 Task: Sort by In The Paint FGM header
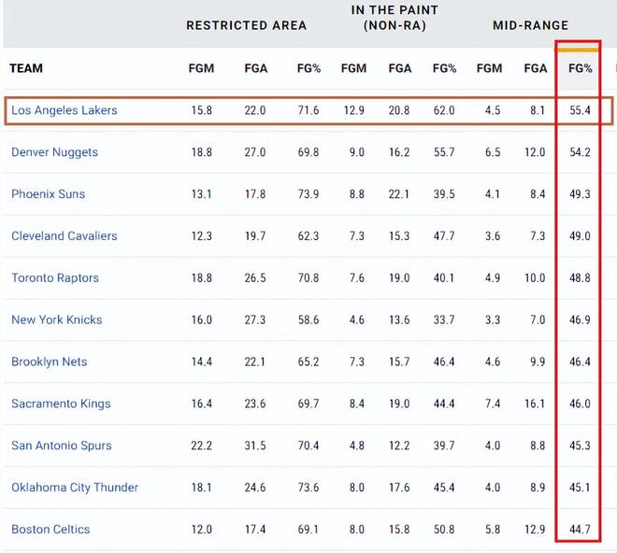tap(353, 68)
